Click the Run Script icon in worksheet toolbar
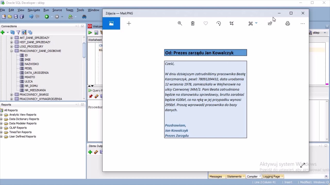The image size is (330, 185). (96, 33)
